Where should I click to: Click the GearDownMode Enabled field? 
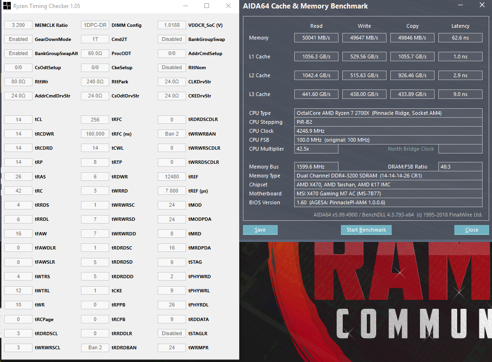(x=18, y=39)
